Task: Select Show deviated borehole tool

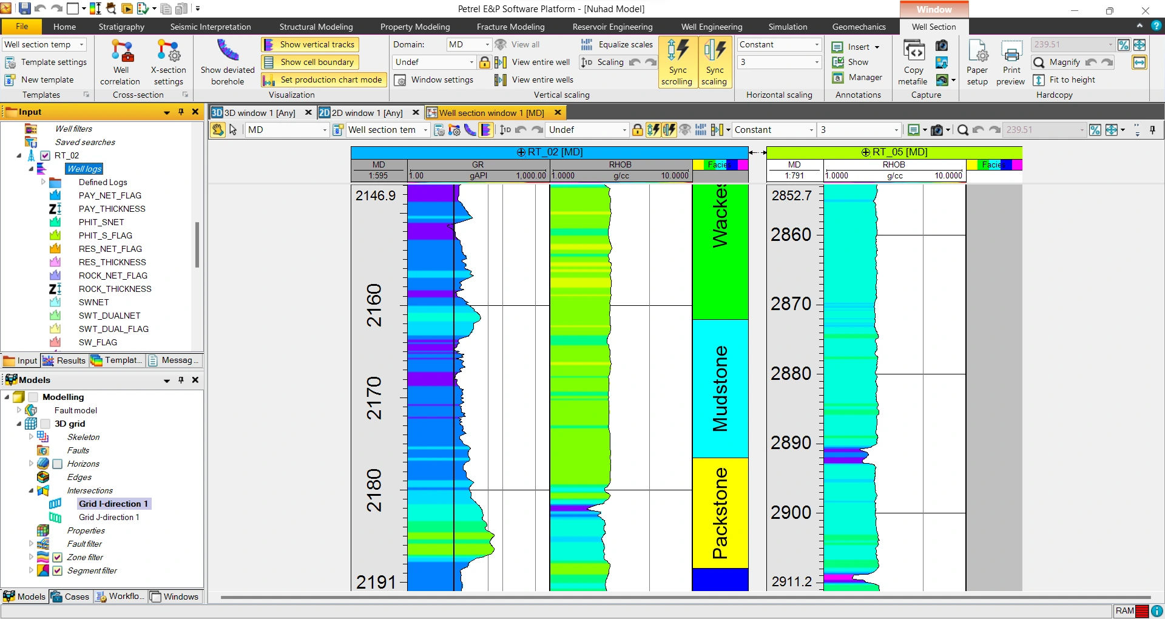Action: pos(228,63)
